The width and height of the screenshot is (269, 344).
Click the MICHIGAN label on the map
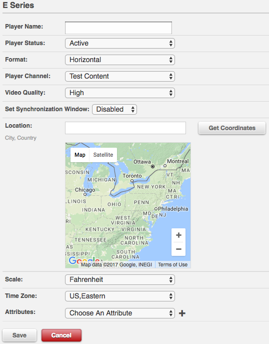[x=101, y=180]
